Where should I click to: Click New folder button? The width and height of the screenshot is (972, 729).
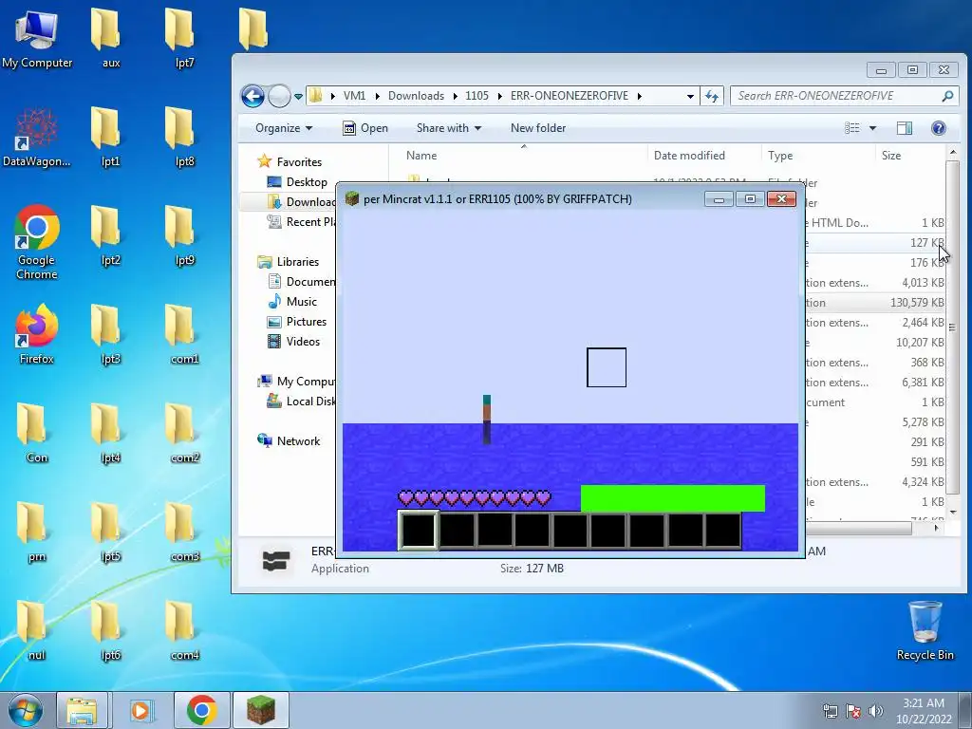tap(538, 128)
